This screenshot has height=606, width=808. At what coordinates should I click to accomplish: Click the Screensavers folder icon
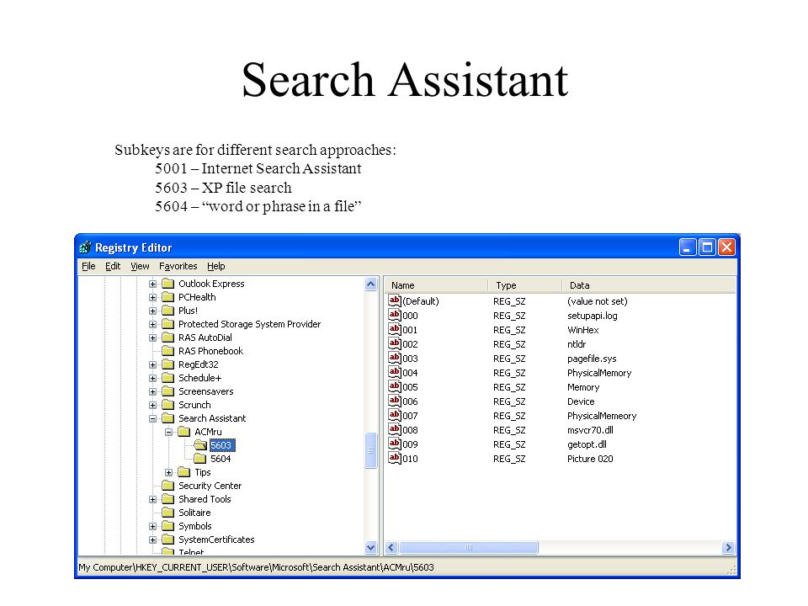tap(168, 391)
